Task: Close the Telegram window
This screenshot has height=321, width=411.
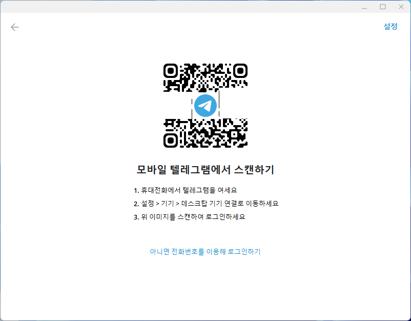Action: coord(401,7)
